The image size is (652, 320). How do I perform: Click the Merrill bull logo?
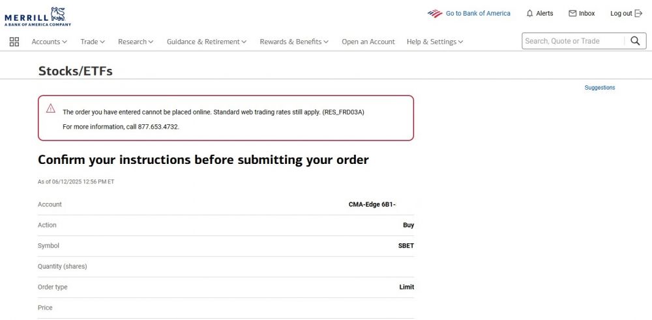point(58,13)
